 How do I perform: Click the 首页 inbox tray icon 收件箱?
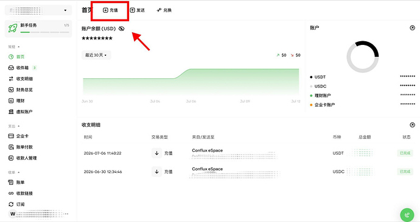[11, 68]
